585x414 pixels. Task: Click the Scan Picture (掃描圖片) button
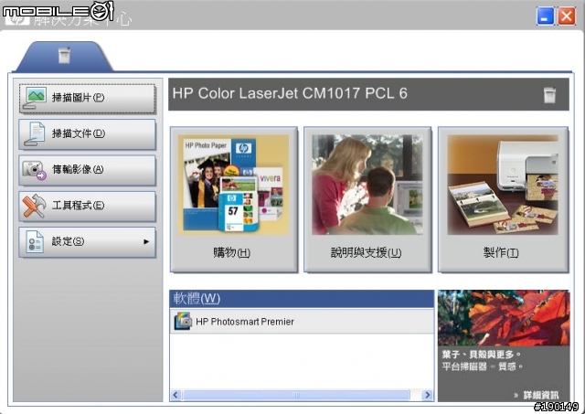pos(88,99)
